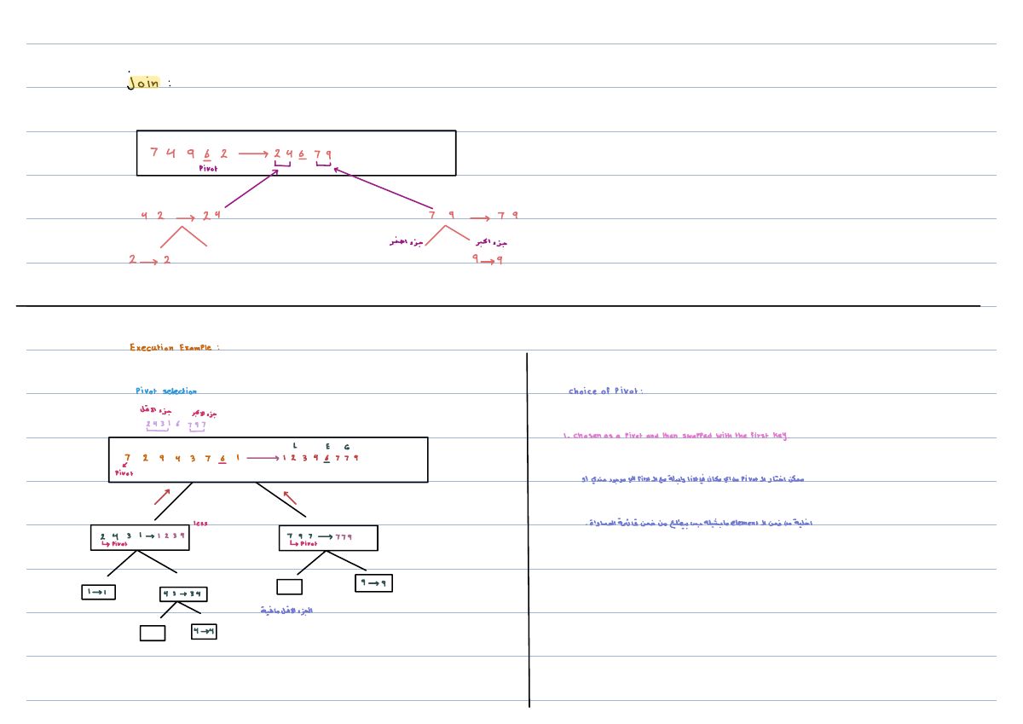Click the '7 9 7 → 7 7 9' box

(x=328, y=538)
